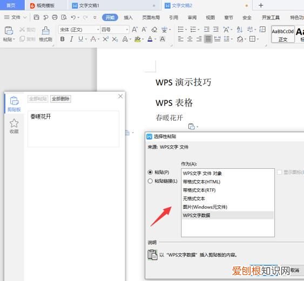Screen dimensions: 304x281
Task: Click the 全部删除 button in clipboard panel
Action: point(60,99)
